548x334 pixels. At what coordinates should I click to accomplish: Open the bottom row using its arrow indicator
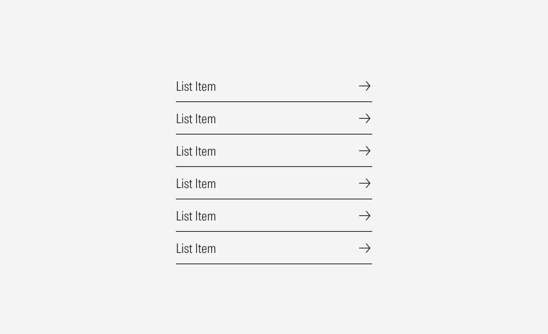tap(365, 248)
